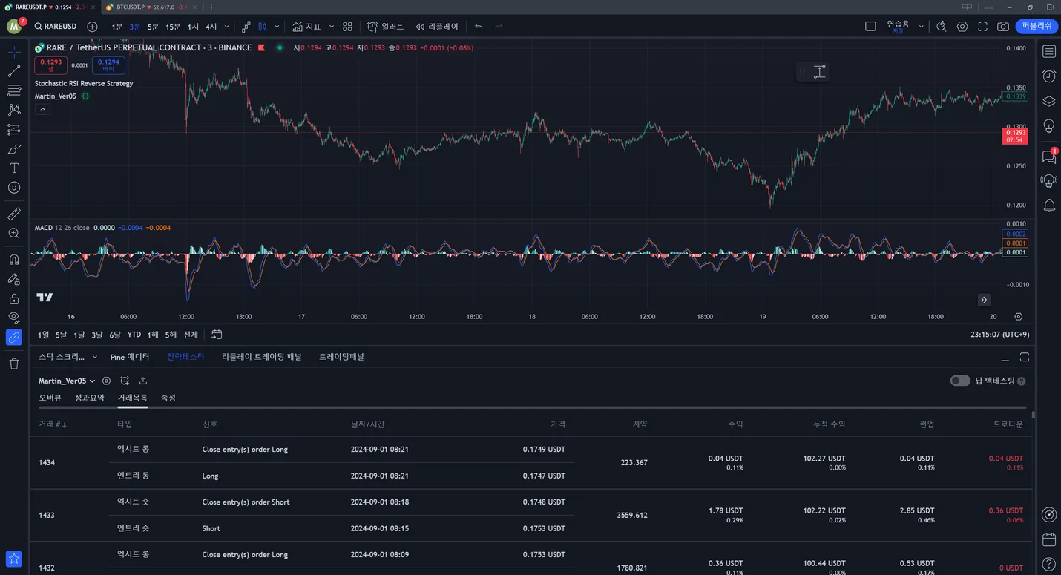The width and height of the screenshot is (1061, 575).
Task: Expand the chart style dropdown arrow
Action: pos(277,27)
